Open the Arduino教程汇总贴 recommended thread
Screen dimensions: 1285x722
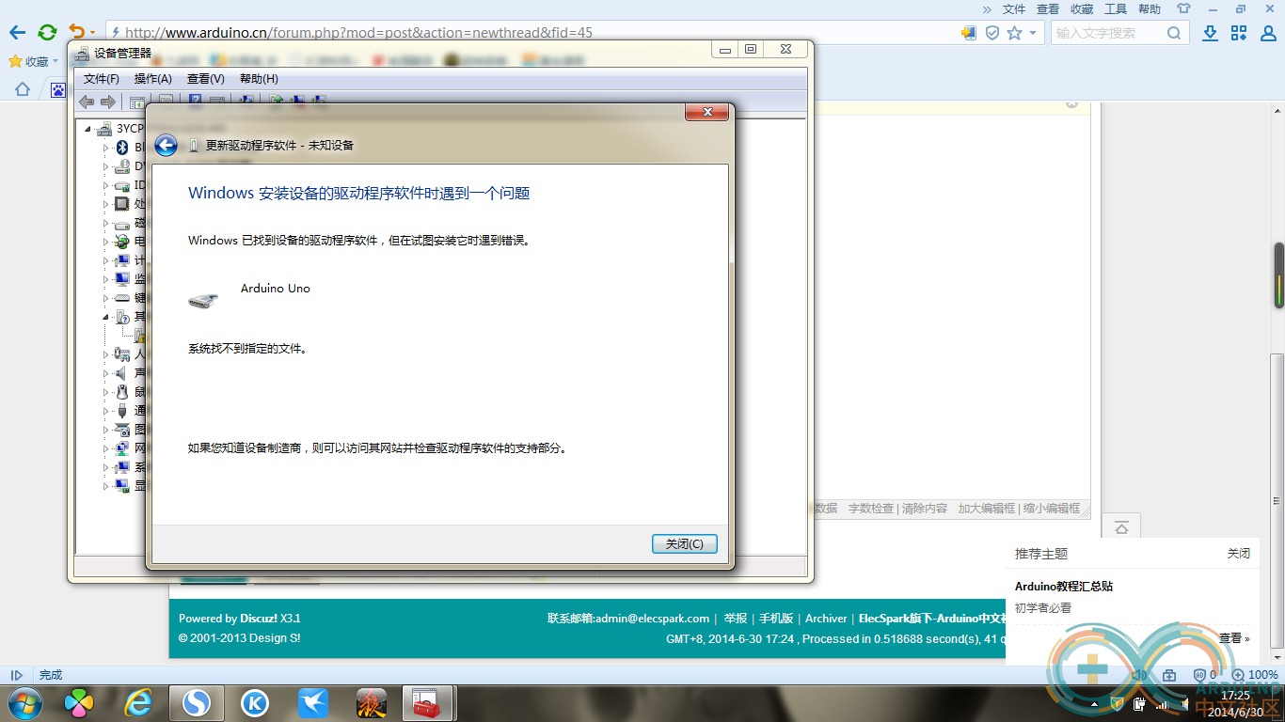coord(1064,586)
